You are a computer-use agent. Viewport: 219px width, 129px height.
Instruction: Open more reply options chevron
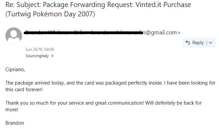pos(211,43)
